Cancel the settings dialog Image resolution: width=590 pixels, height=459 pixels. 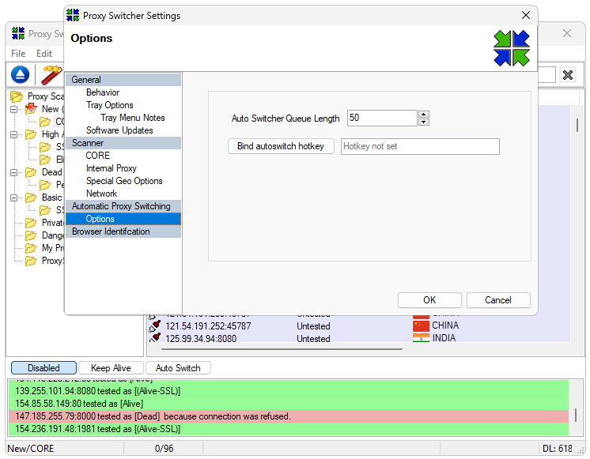tap(498, 300)
